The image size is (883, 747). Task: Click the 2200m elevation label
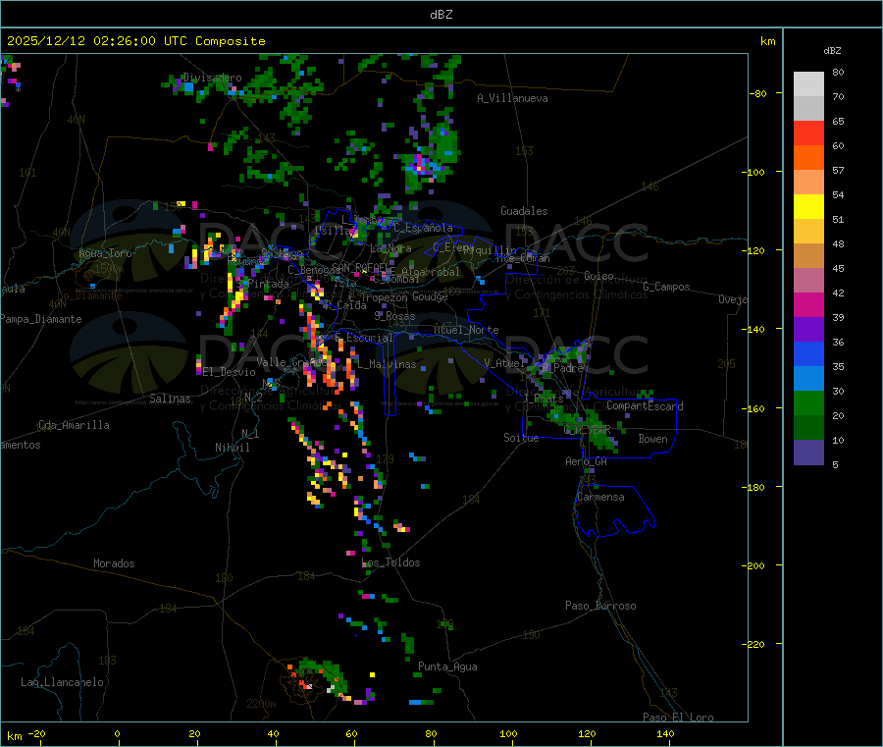261,704
